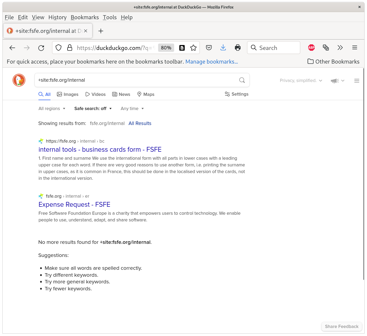The height and width of the screenshot is (336, 367).
Task: Switch to News results
Action: click(121, 94)
